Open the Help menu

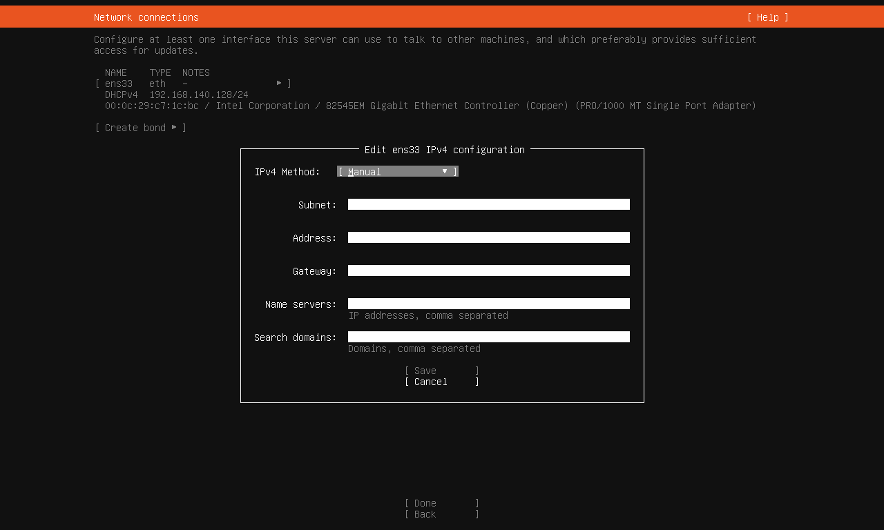pos(767,17)
